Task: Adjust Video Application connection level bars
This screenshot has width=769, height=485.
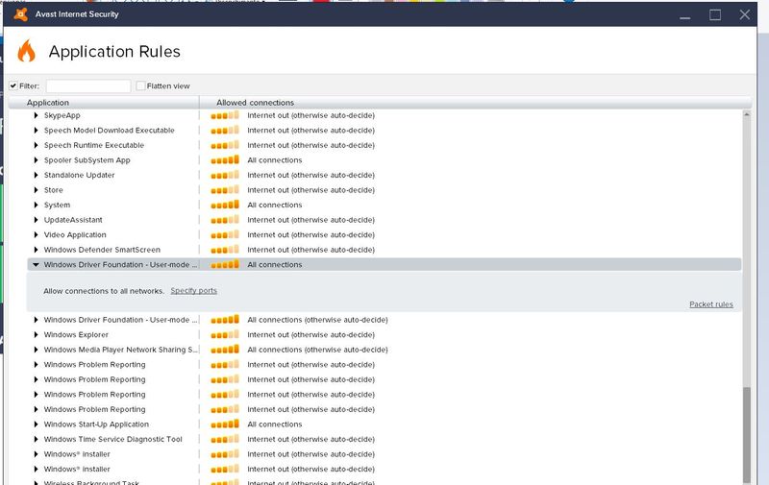Action: pyautogui.click(x=225, y=234)
